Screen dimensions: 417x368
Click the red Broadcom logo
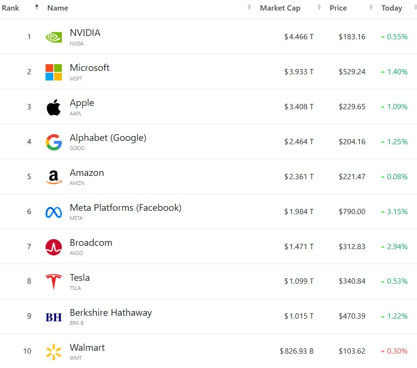click(x=54, y=247)
